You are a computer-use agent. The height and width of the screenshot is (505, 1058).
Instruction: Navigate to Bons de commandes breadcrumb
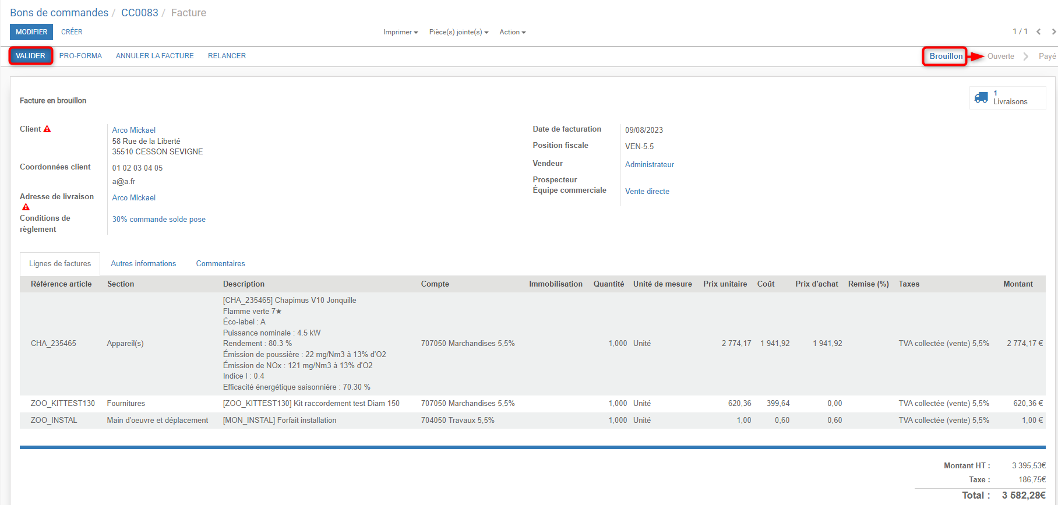59,13
